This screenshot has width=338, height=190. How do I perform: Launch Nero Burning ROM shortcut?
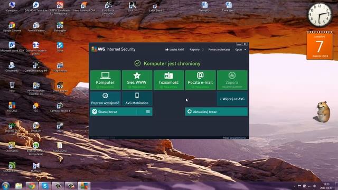coord(84,6)
